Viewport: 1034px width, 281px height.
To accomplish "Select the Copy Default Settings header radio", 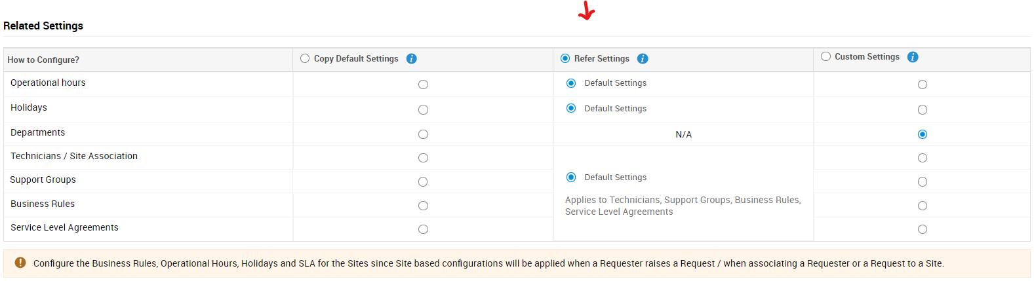I will (x=305, y=58).
